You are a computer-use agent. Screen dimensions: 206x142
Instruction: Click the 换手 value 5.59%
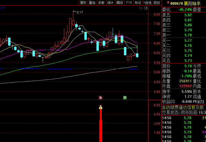pos(187,92)
